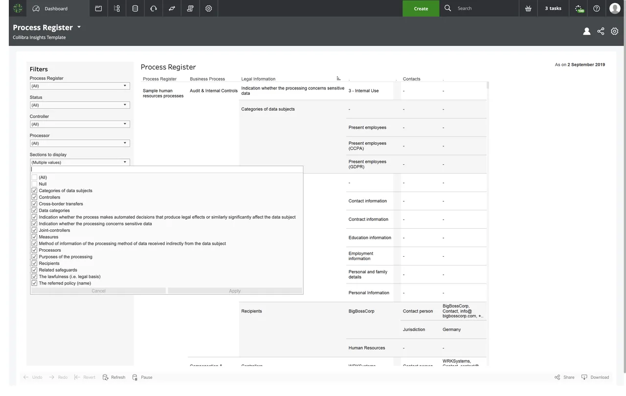The height and width of the screenshot is (396, 626).
Task: Click the Contacts column header
Action: [x=411, y=79]
